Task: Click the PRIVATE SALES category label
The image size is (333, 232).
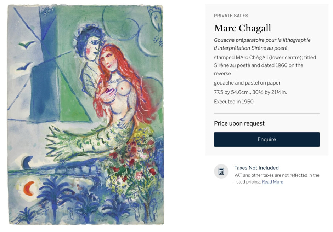Action: tap(231, 16)
